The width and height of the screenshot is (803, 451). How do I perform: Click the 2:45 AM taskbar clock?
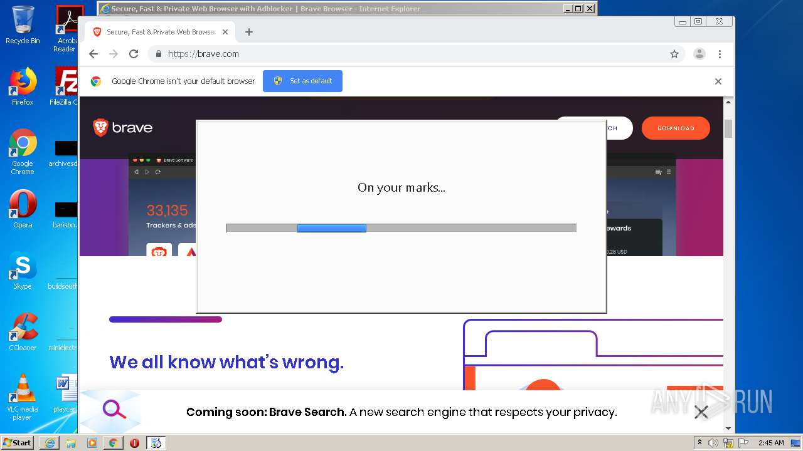tap(771, 443)
